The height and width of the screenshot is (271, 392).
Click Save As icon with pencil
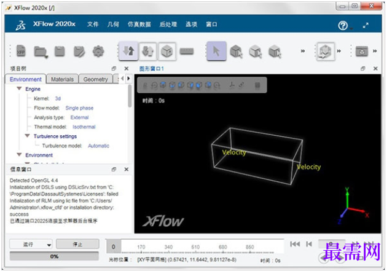click(79, 52)
